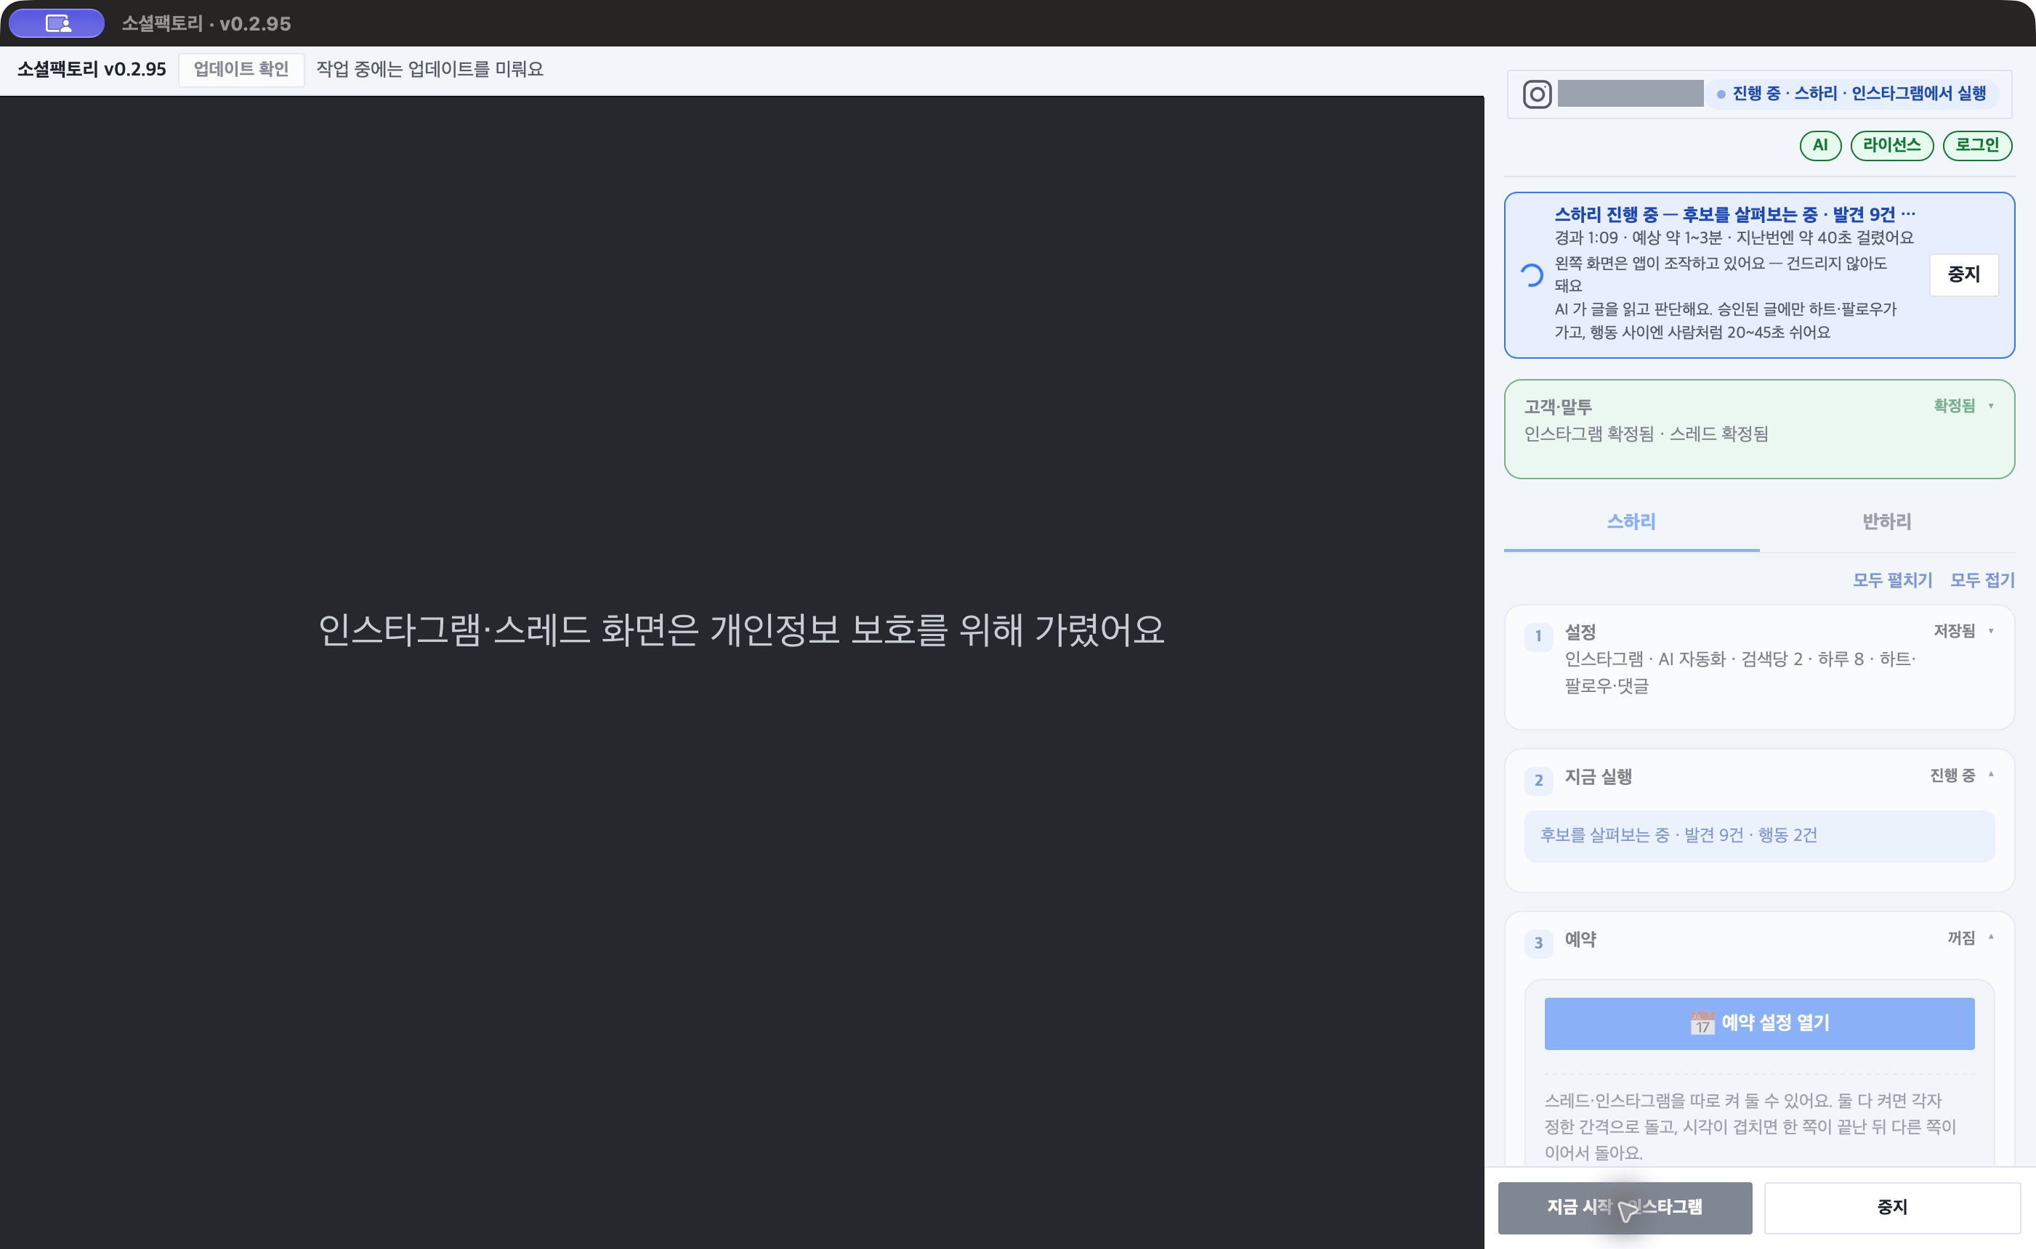Image resolution: width=2036 pixels, height=1249 pixels.
Task: Click the 고객·말투 card title
Action: click(1557, 407)
